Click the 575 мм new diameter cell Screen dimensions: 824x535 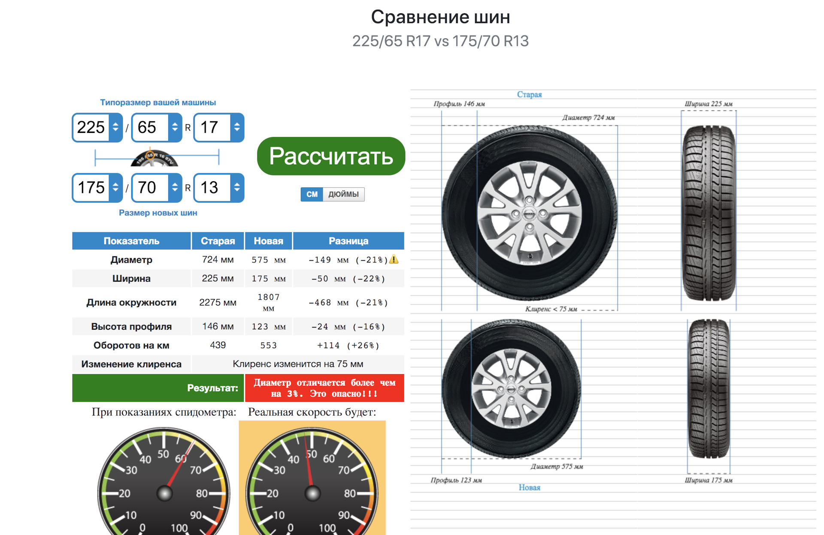(268, 260)
